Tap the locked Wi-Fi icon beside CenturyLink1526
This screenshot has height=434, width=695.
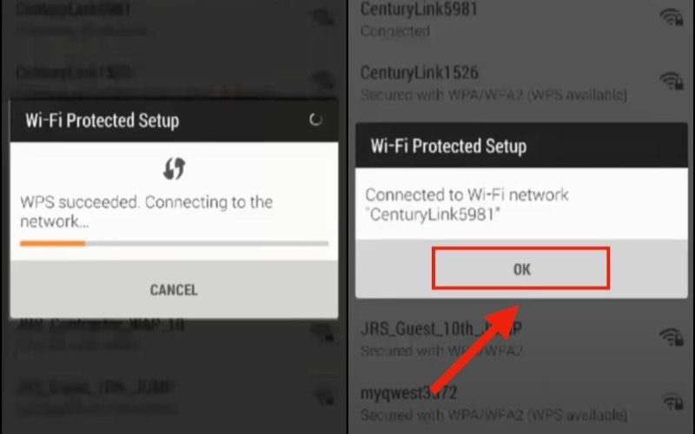coord(671,82)
